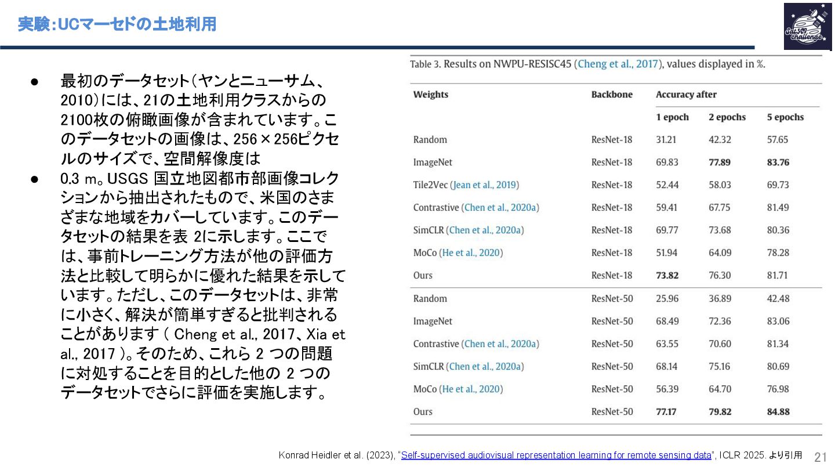Open the Jean et al., 2019 Tile2Vec citation

click(486, 185)
